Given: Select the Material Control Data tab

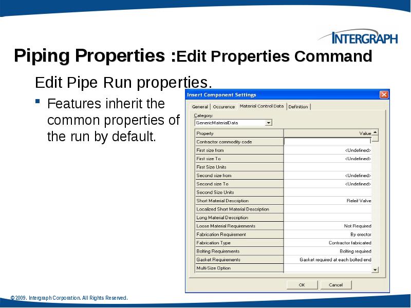Looking at the screenshot, I should click(261, 106).
